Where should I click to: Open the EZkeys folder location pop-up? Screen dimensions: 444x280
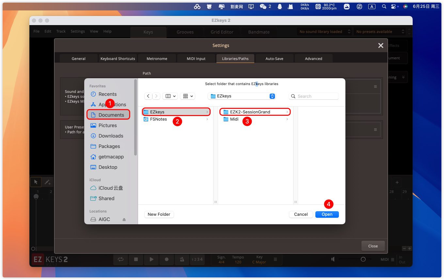242,96
